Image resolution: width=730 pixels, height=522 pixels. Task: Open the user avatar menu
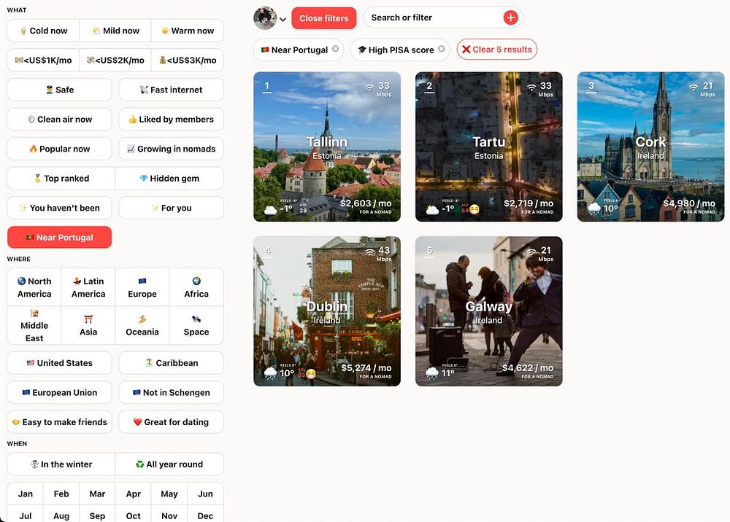point(269,19)
